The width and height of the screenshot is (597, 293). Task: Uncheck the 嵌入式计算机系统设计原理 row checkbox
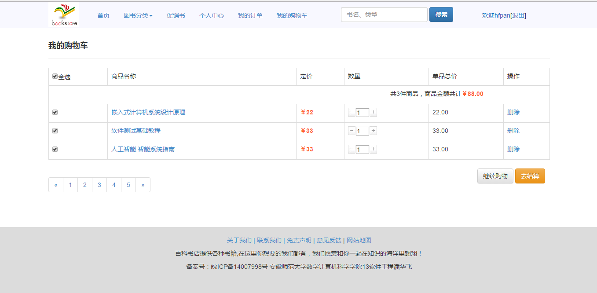tap(55, 112)
